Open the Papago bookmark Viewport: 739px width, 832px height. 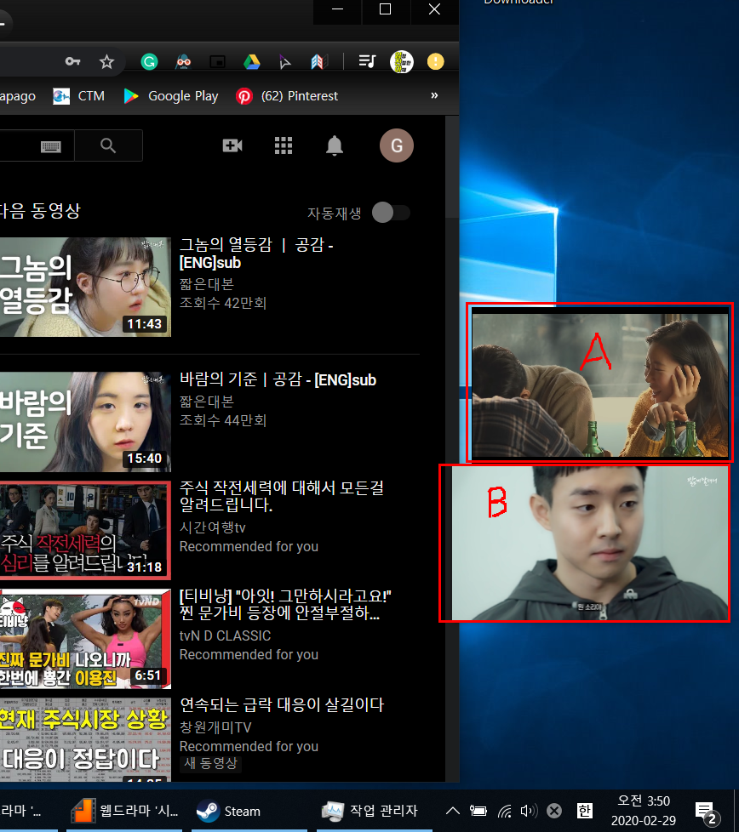pyautogui.click(x=18, y=96)
